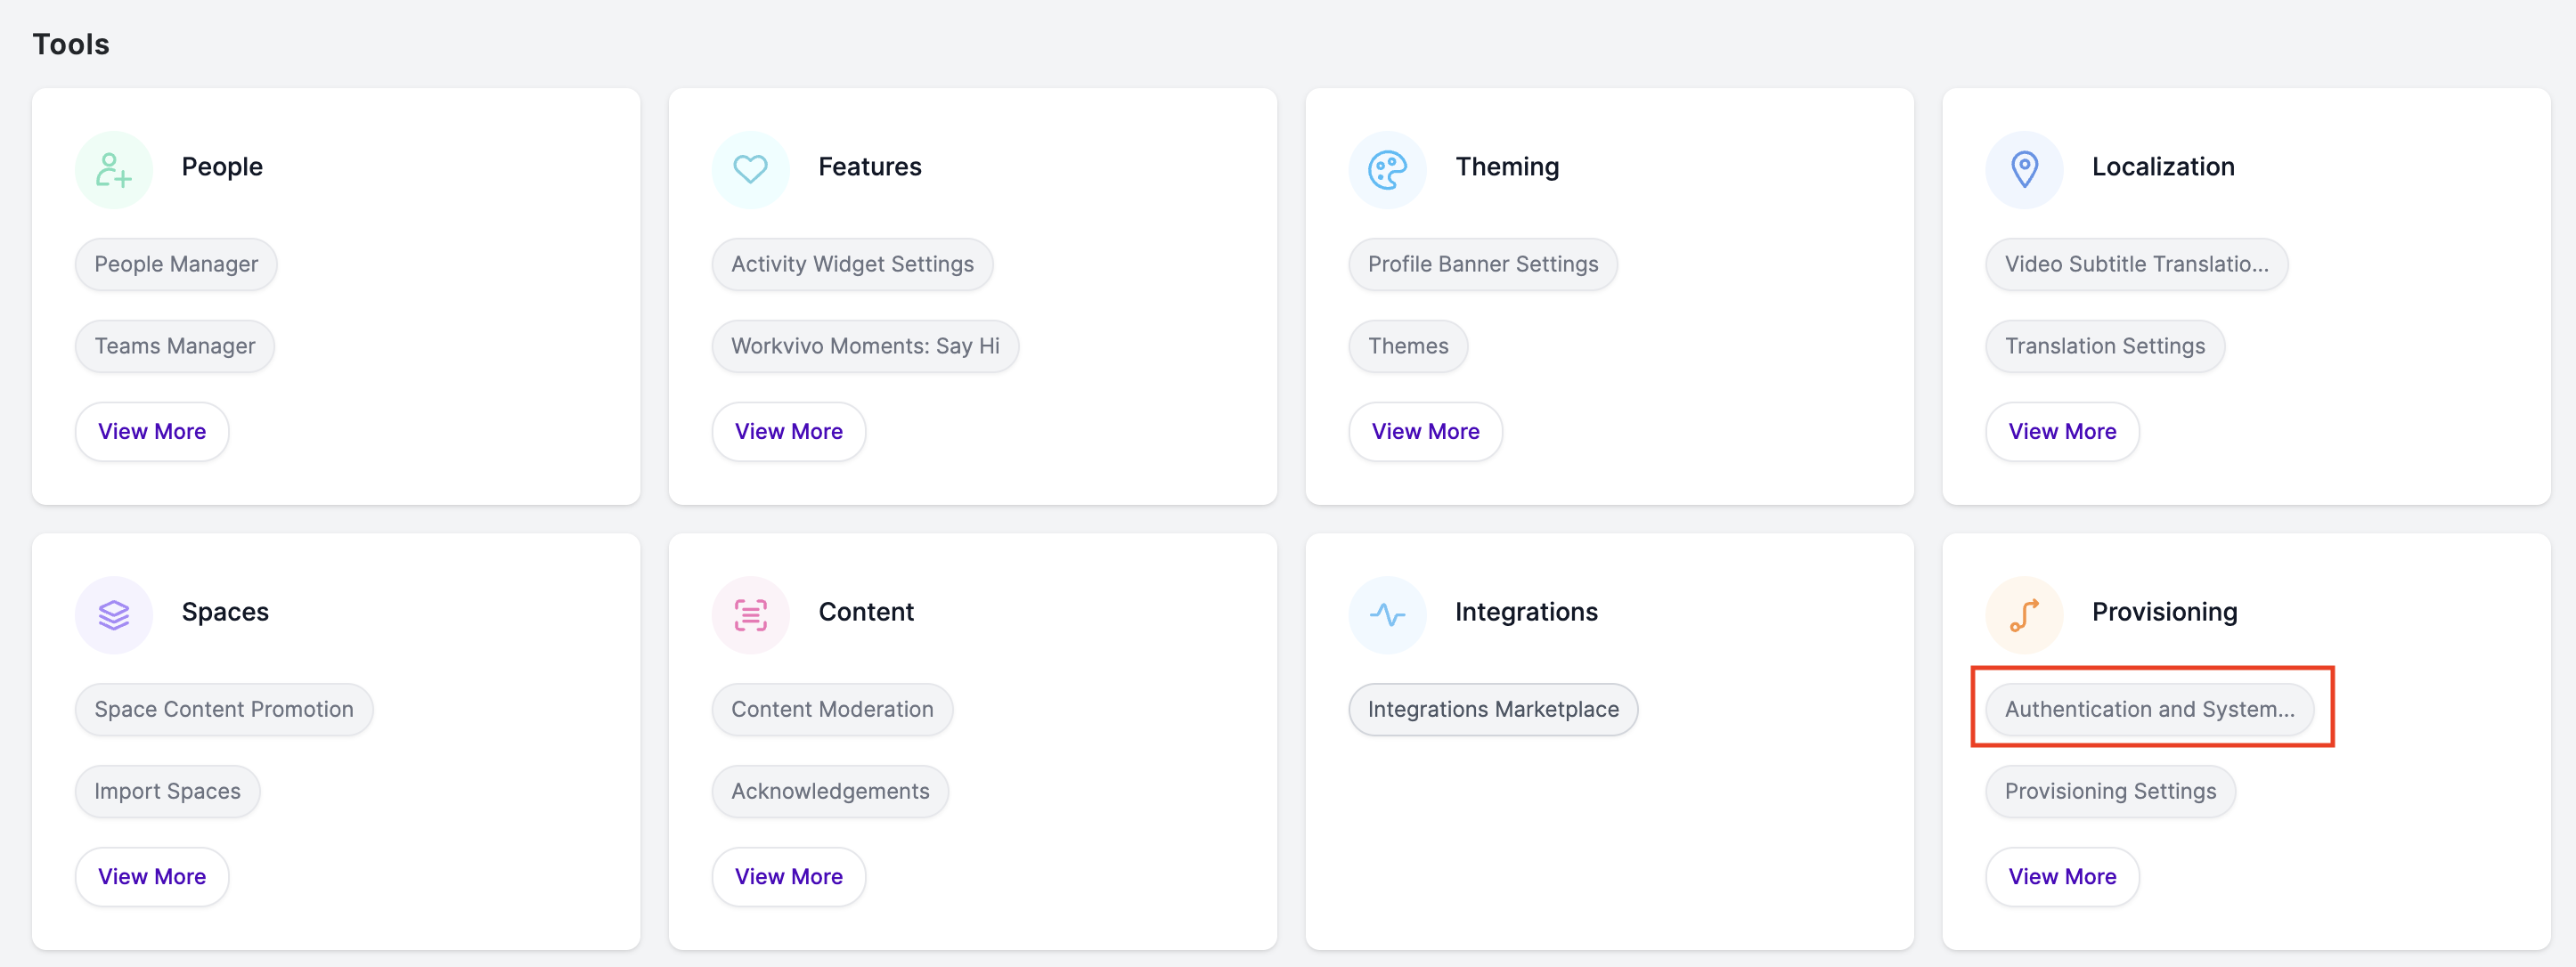Viewport: 2576px width, 967px height.
Task: Open People Manager
Action: (176, 264)
